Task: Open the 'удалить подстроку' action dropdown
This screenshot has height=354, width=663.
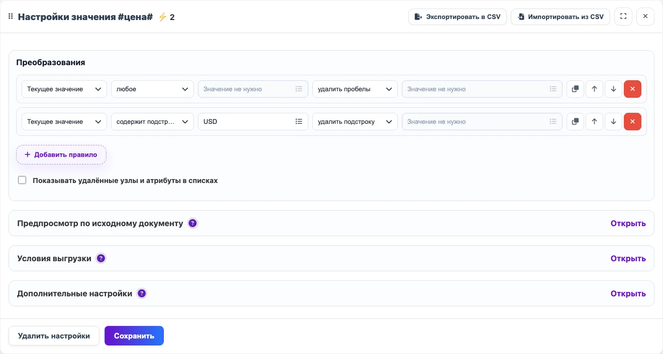Action: coord(355,121)
